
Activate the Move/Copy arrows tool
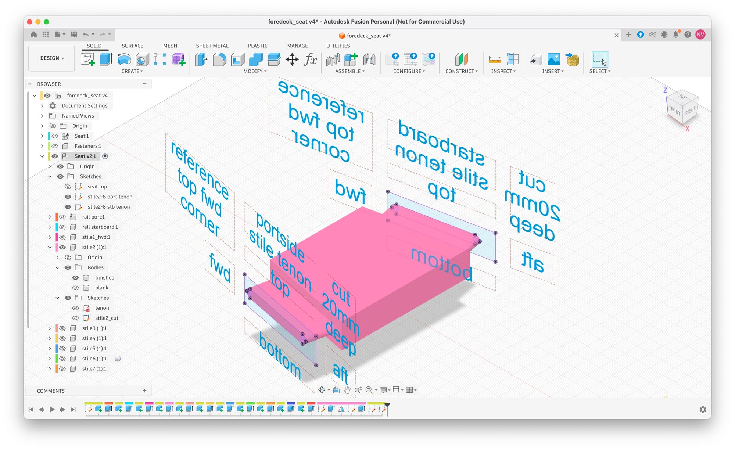[292, 59]
